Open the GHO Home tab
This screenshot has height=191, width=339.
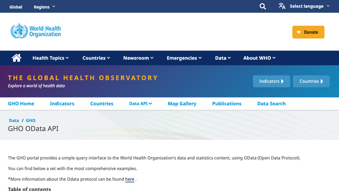tap(21, 104)
